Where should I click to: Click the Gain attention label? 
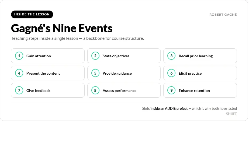[39, 56]
